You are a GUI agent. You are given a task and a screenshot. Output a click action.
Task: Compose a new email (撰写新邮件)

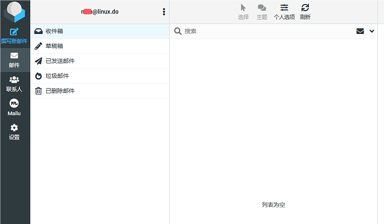coord(14,36)
